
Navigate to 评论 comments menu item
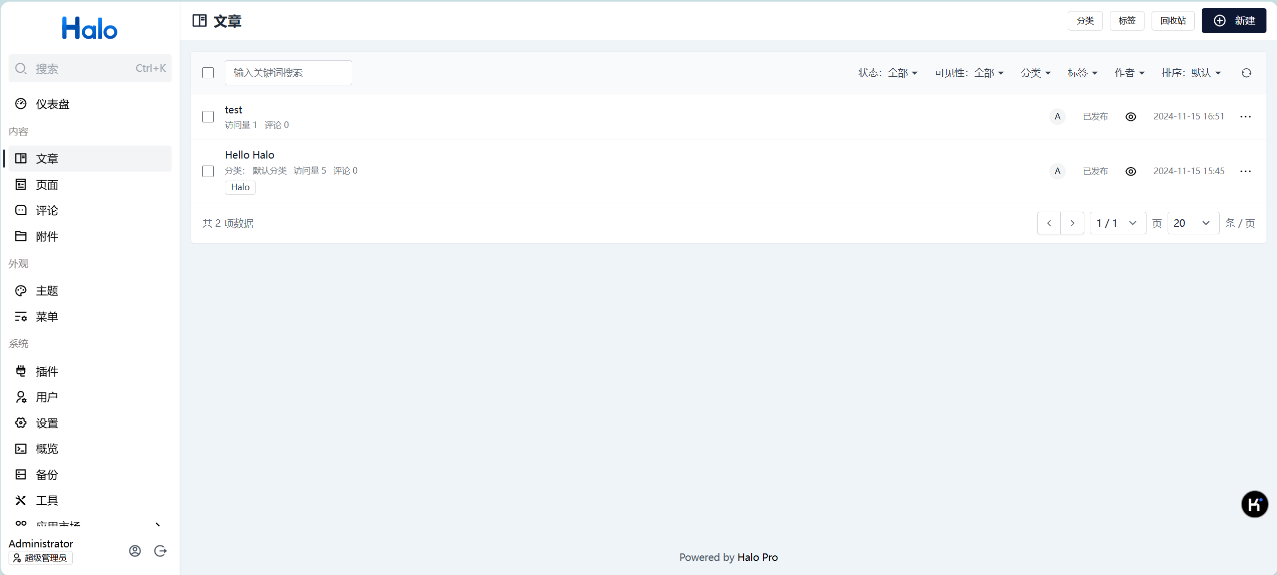[x=47, y=211]
